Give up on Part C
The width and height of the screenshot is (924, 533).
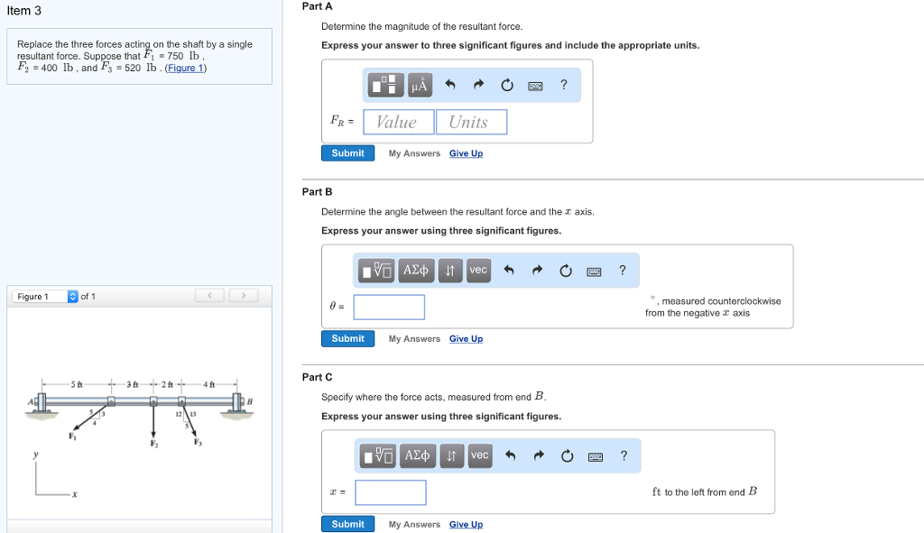[467, 525]
